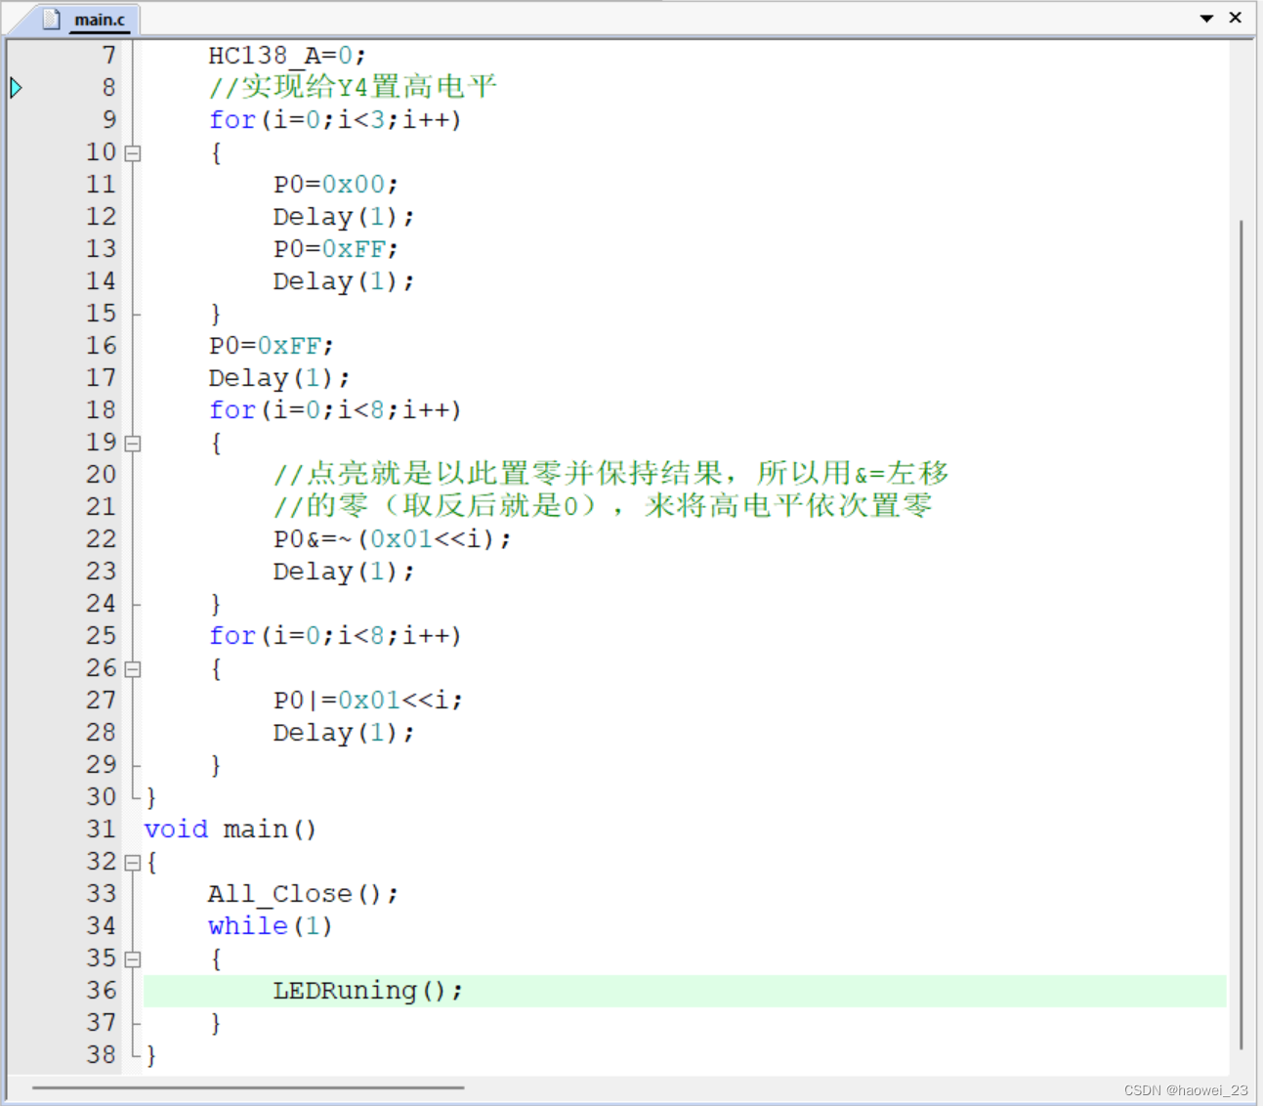Click 'for(i=0;i<8;i++)' on line 18

coord(335,410)
